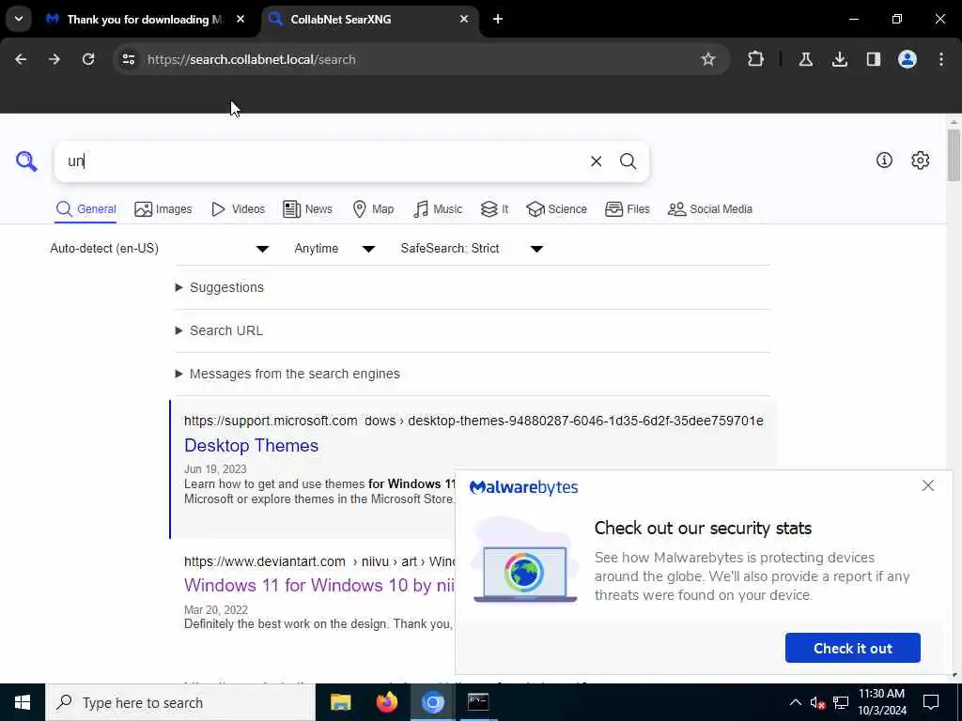Open the Desktop Themes result link
The image size is (962, 721).
[251, 445]
